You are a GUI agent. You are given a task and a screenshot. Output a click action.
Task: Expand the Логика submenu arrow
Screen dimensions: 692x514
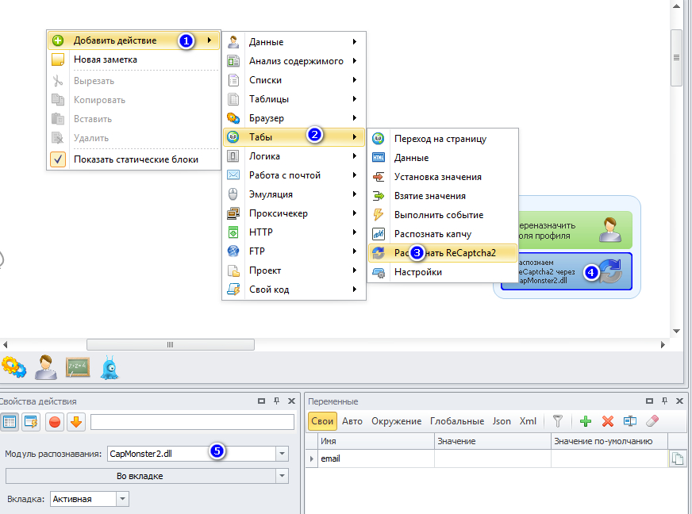click(x=355, y=155)
